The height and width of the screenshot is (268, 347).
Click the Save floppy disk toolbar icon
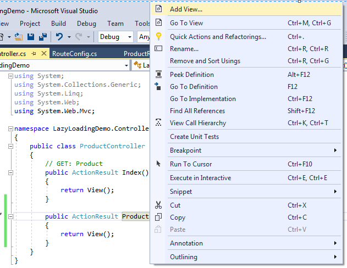31,36
